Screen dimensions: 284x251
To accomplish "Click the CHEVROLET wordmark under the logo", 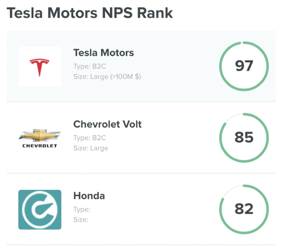I will [40, 146].
